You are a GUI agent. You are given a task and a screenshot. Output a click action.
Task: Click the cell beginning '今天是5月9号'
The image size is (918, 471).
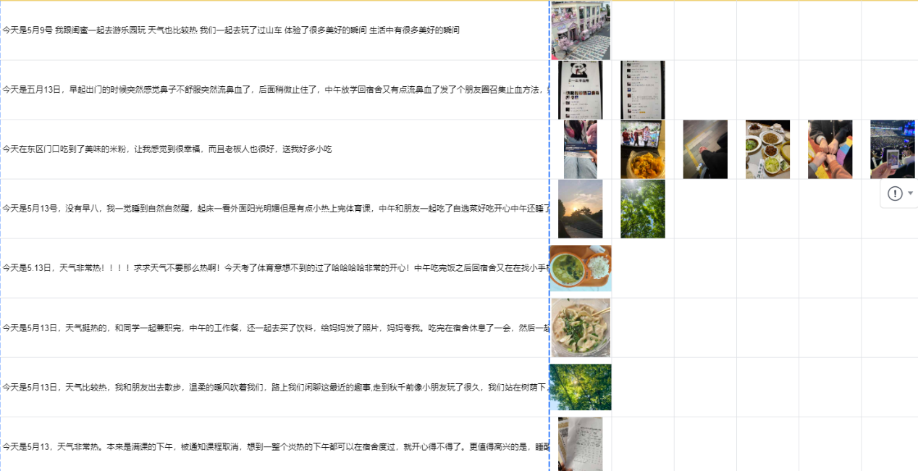[x=232, y=30]
